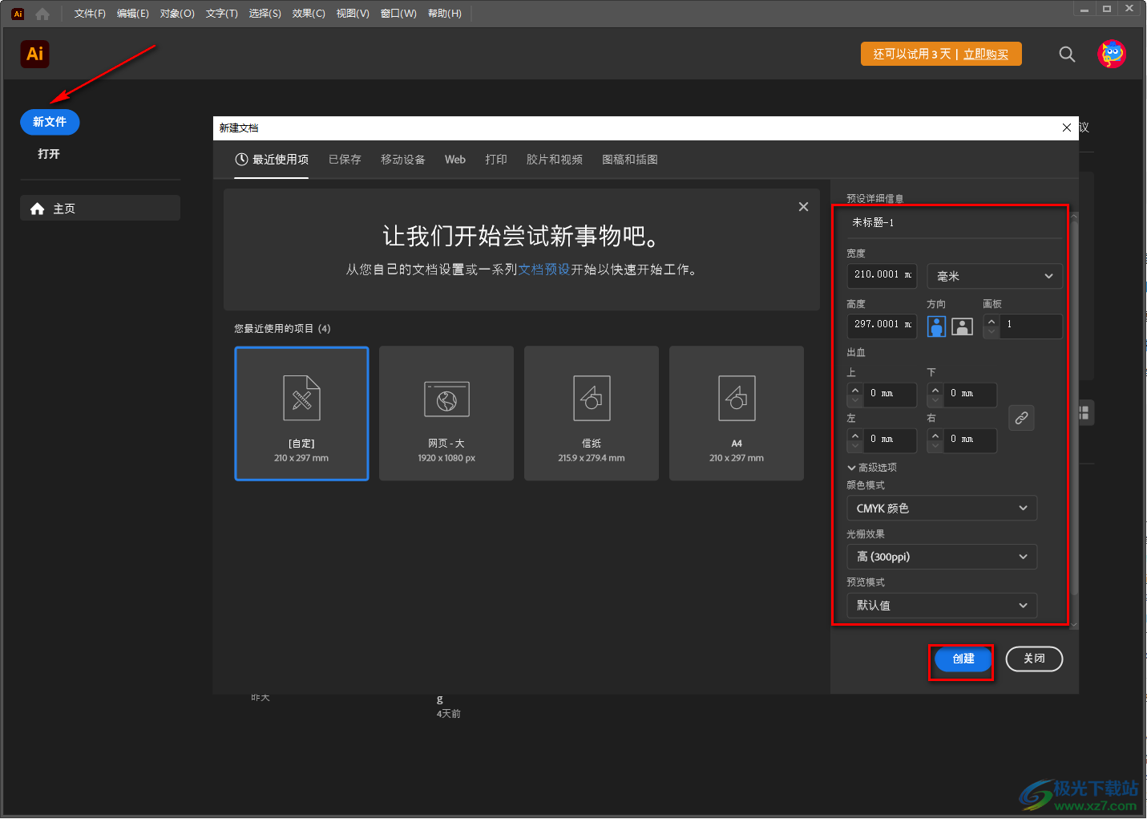The width and height of the screenshot is (1147, 819).
Task: Switch to the 移动设备 tab
Action: pos(402,160)
